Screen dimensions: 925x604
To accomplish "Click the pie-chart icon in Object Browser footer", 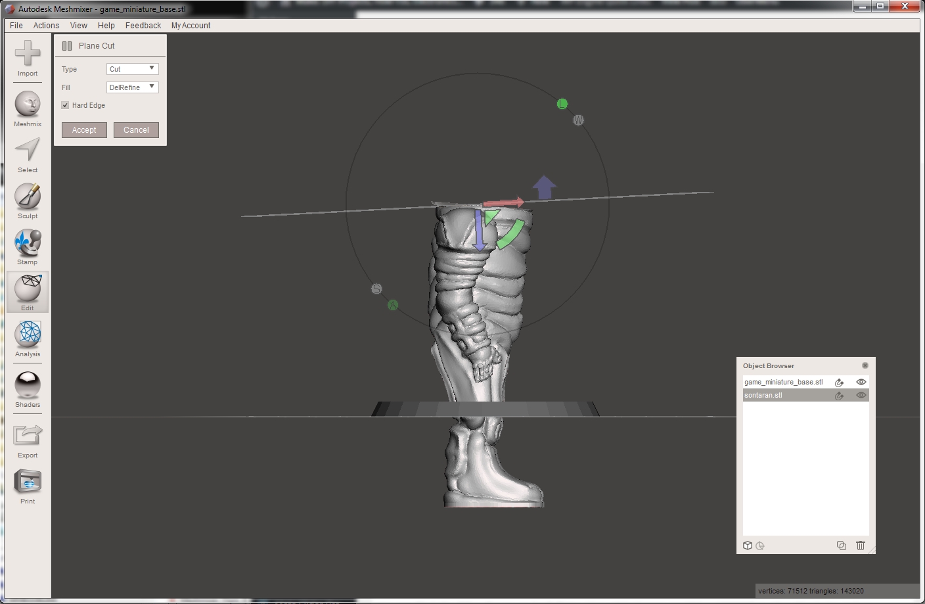I will (760, 546).
